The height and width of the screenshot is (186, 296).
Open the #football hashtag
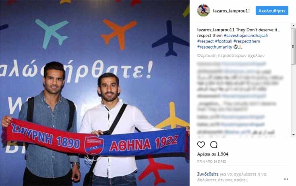pos(224,41)
